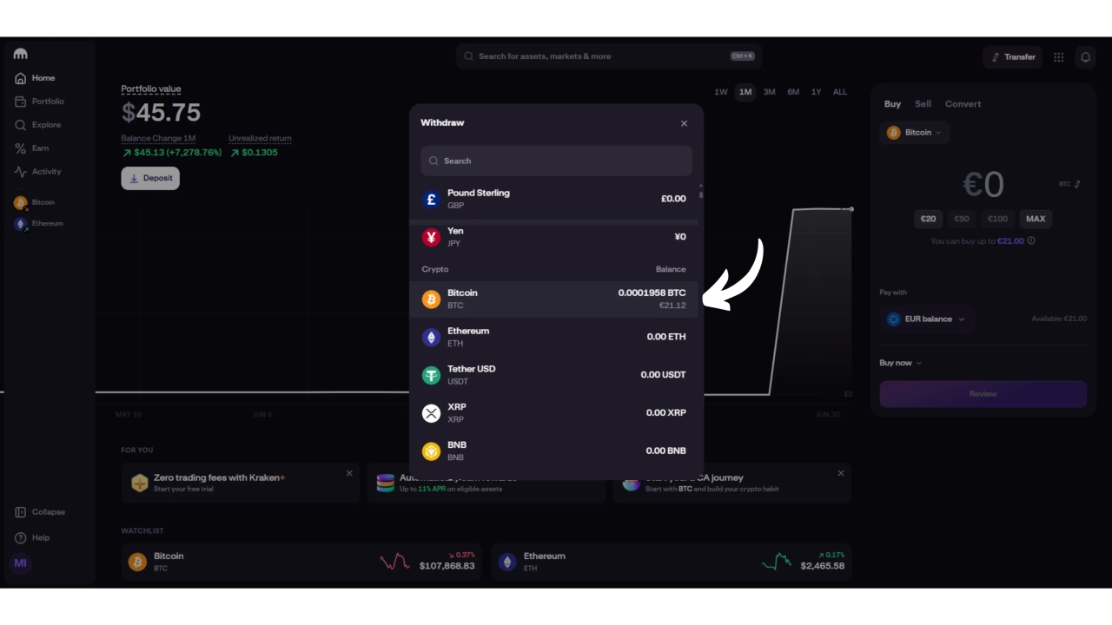Open the Earn percent icon
This screenshot has height=625, width=1112.
click(x=21, y=148)
